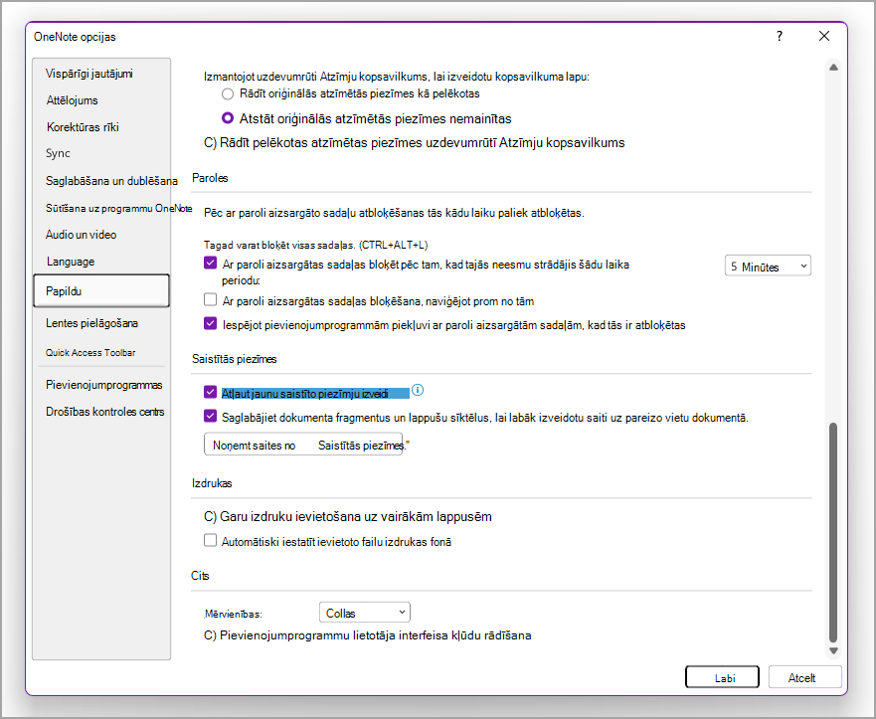Click 'Rādīt pelēkotas atzīmētas piezīmes uzdevumrūtī' option
This screenshot has height=719, width=876.
point(414,143)
